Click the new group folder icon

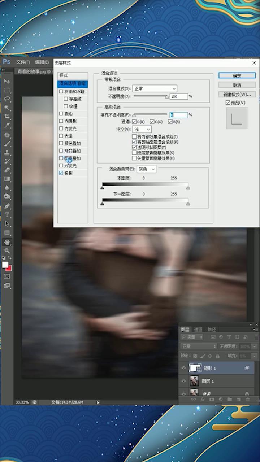[229, 400]
